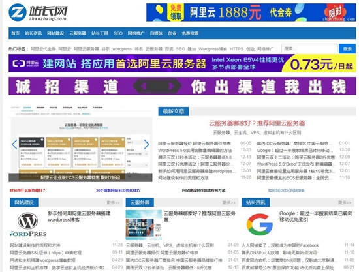Select the 阿里云服务器 hot tag
Image resolution: width=359 pixels, height=272 pixels.
pos(86,49)
